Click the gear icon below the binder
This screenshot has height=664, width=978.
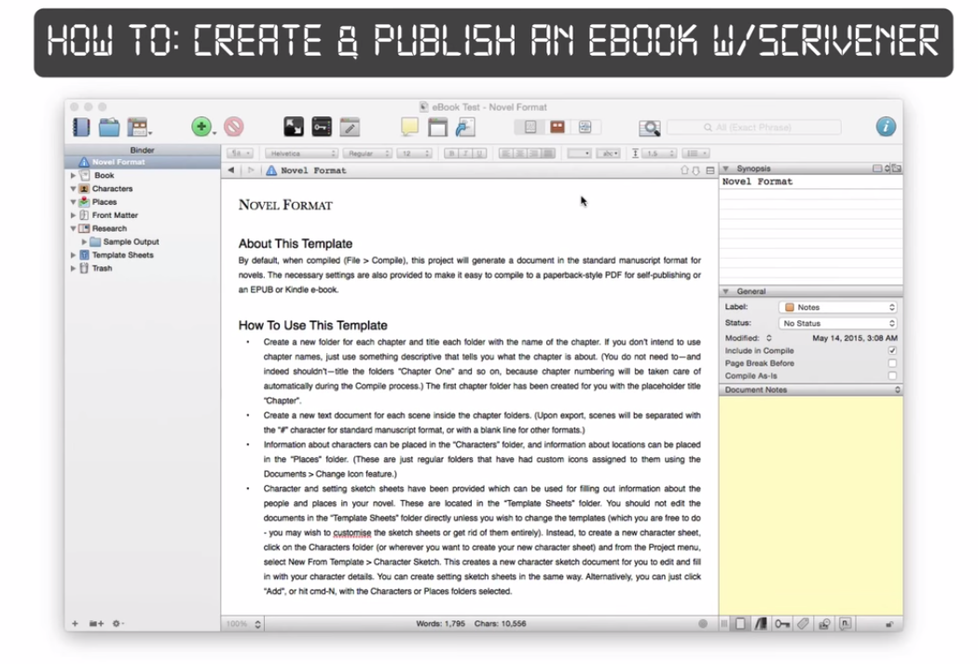(117, 624)
